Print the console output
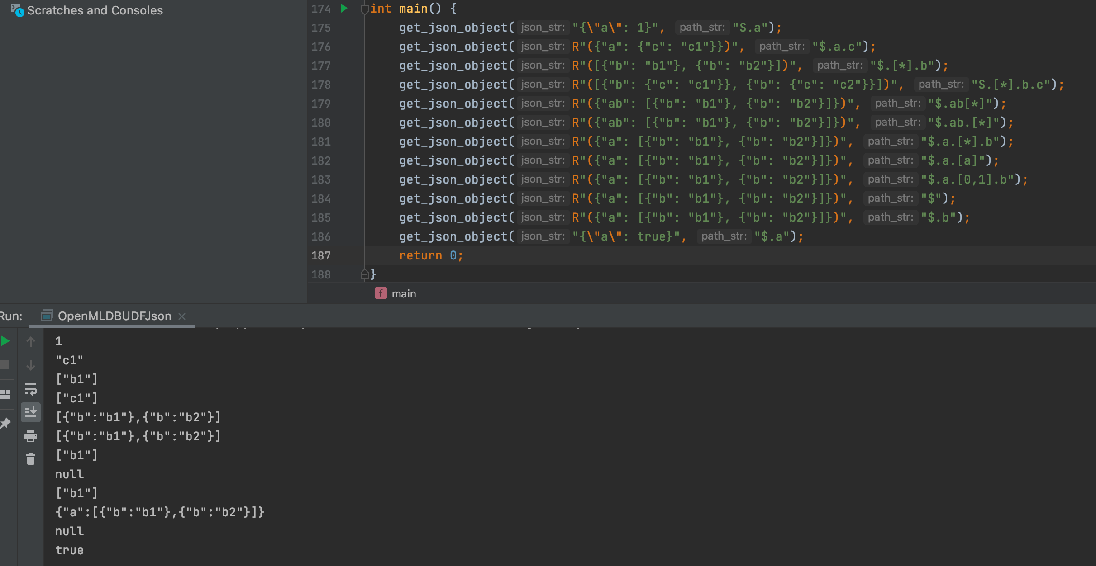The width and height of the screenshot is (1096, 566). pos(31,436)
